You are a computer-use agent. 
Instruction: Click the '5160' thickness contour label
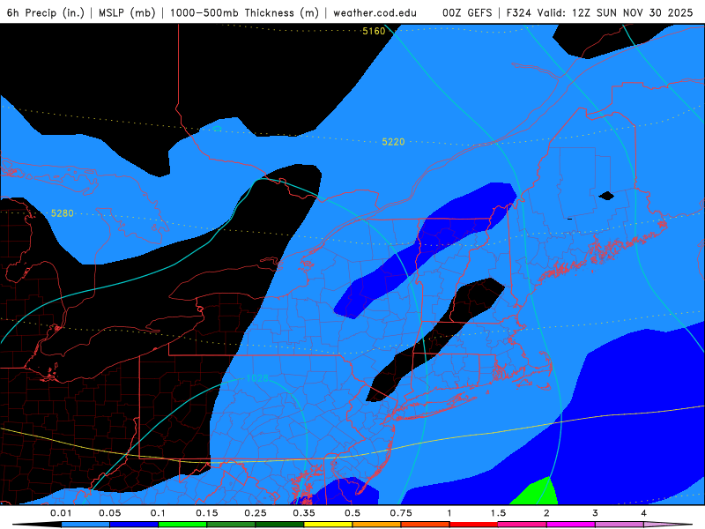pyautogui.click(x=374, y=31)
